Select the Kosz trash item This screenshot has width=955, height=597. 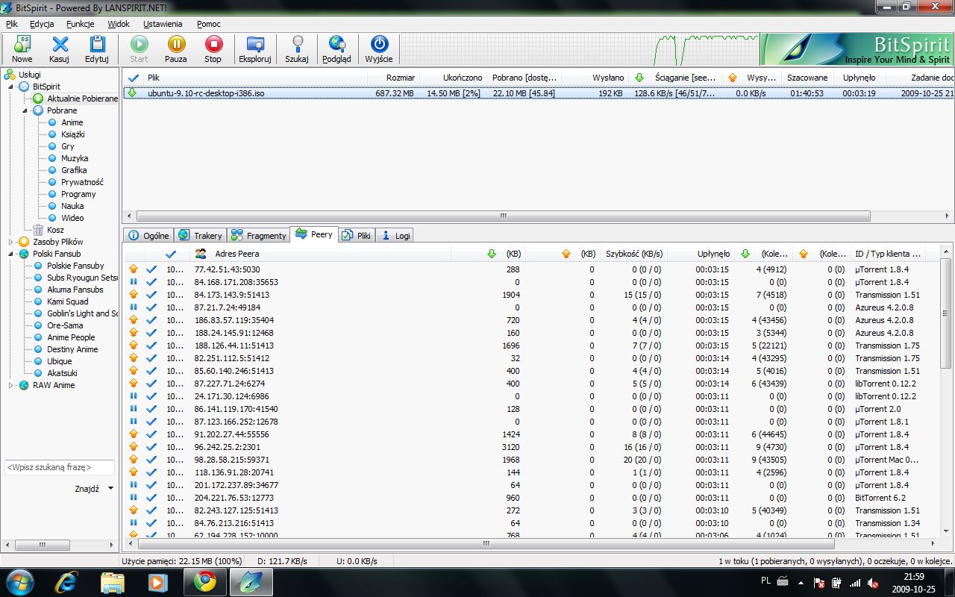tap(55, 230)
